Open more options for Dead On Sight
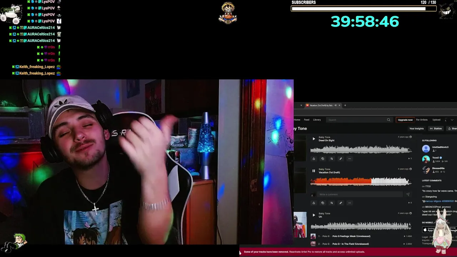This screenshot has width=457, height=257. [350, 158]
